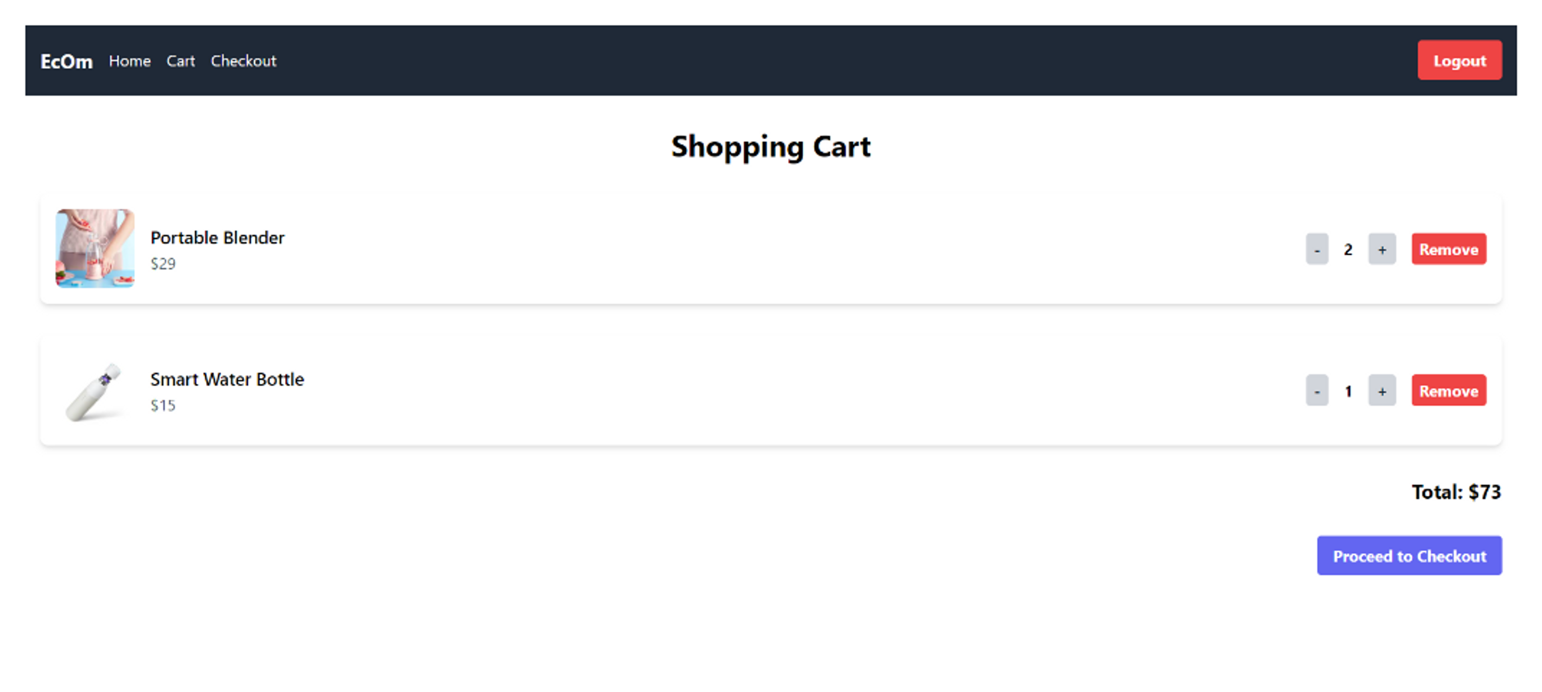Click the Portable Blender product thumbnail
This screenshot has width=1542, height=692.
(x=96, y=249)
